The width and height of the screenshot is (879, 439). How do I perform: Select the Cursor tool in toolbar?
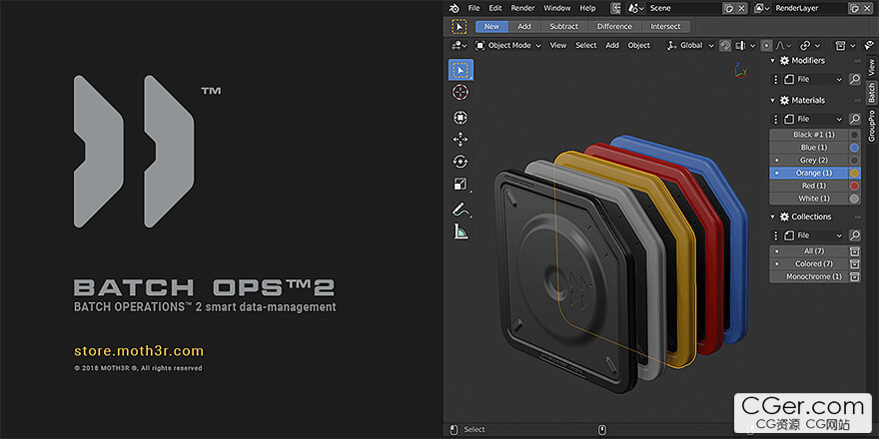460,92
